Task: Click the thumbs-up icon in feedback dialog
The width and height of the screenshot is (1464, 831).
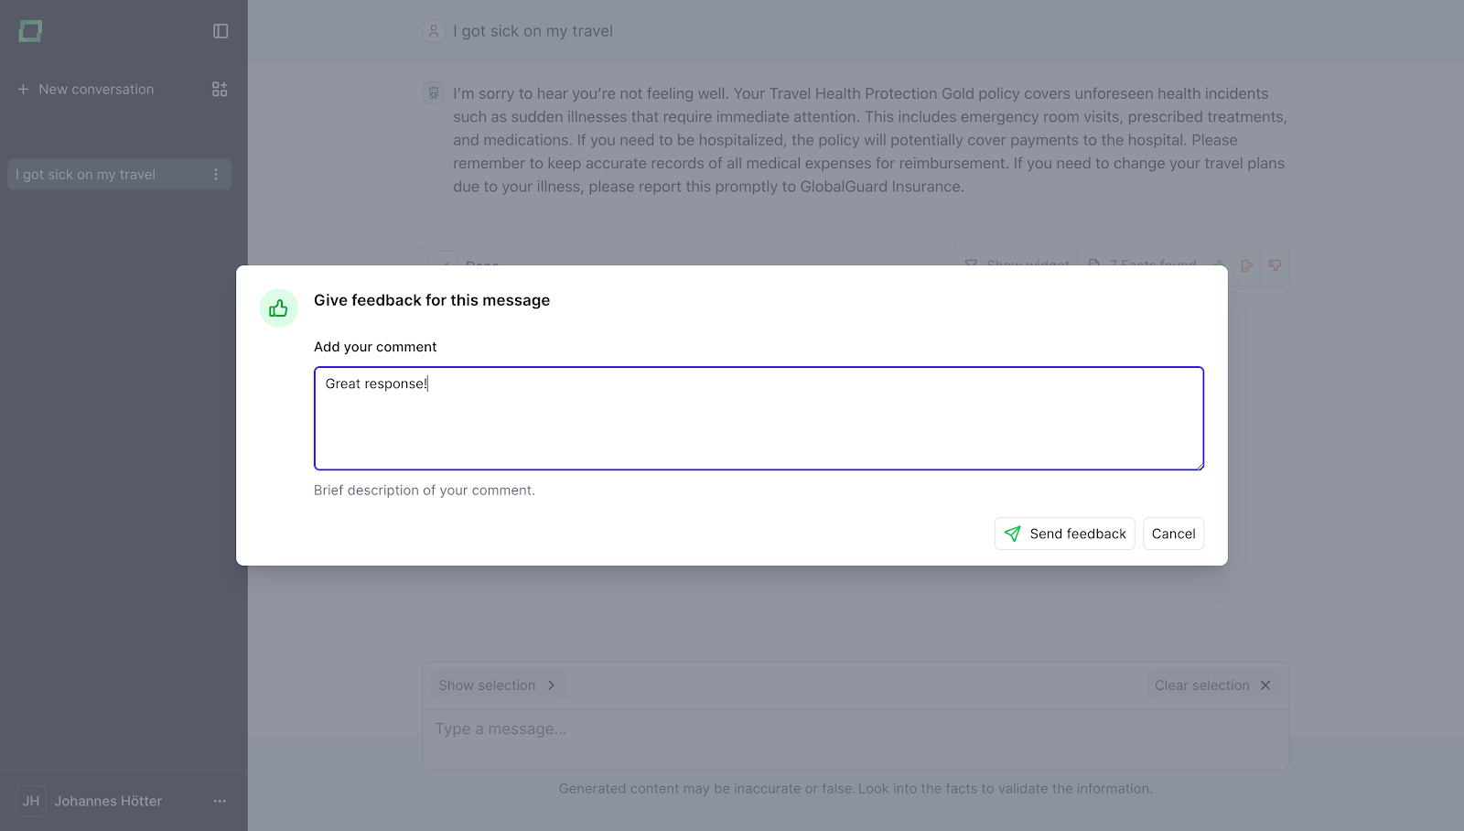Action: (279, 308)
